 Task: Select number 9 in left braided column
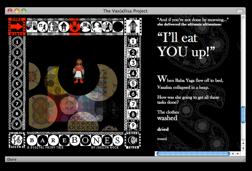point(17,125)
